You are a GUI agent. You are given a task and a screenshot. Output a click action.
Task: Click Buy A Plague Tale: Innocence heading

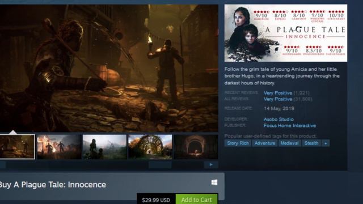(53, 185)
